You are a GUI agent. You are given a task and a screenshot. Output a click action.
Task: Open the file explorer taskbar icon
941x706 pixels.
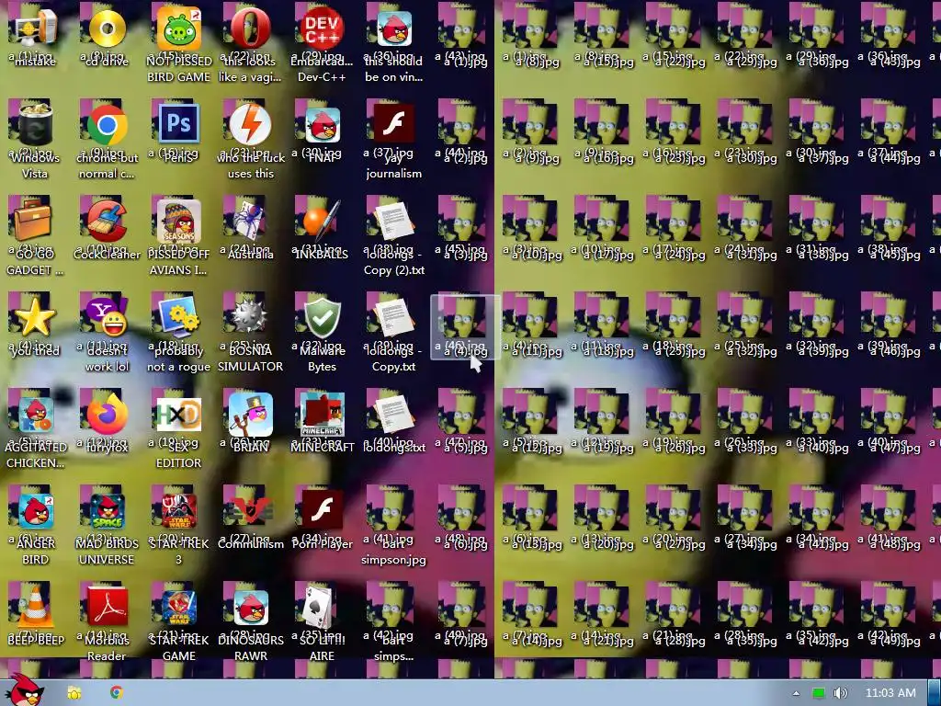[74, 693]
